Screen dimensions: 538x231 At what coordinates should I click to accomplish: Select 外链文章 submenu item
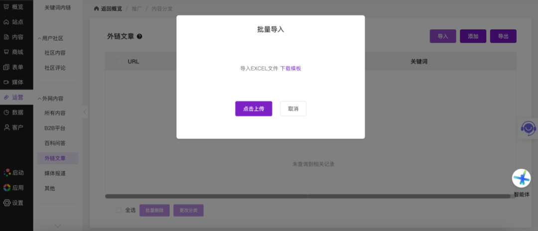tap(58, 158)
